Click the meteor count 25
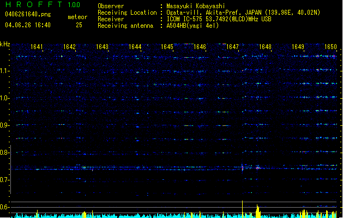This screenshot has width=343, height=218. [79, 25]
